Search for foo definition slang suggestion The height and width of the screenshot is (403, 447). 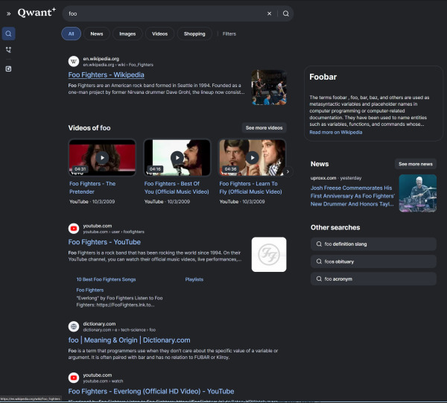[373, 244]
